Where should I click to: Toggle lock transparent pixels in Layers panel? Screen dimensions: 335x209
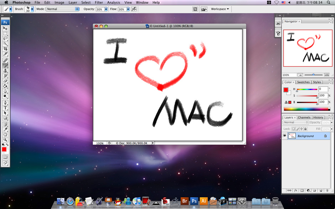(x=294, y=129)
